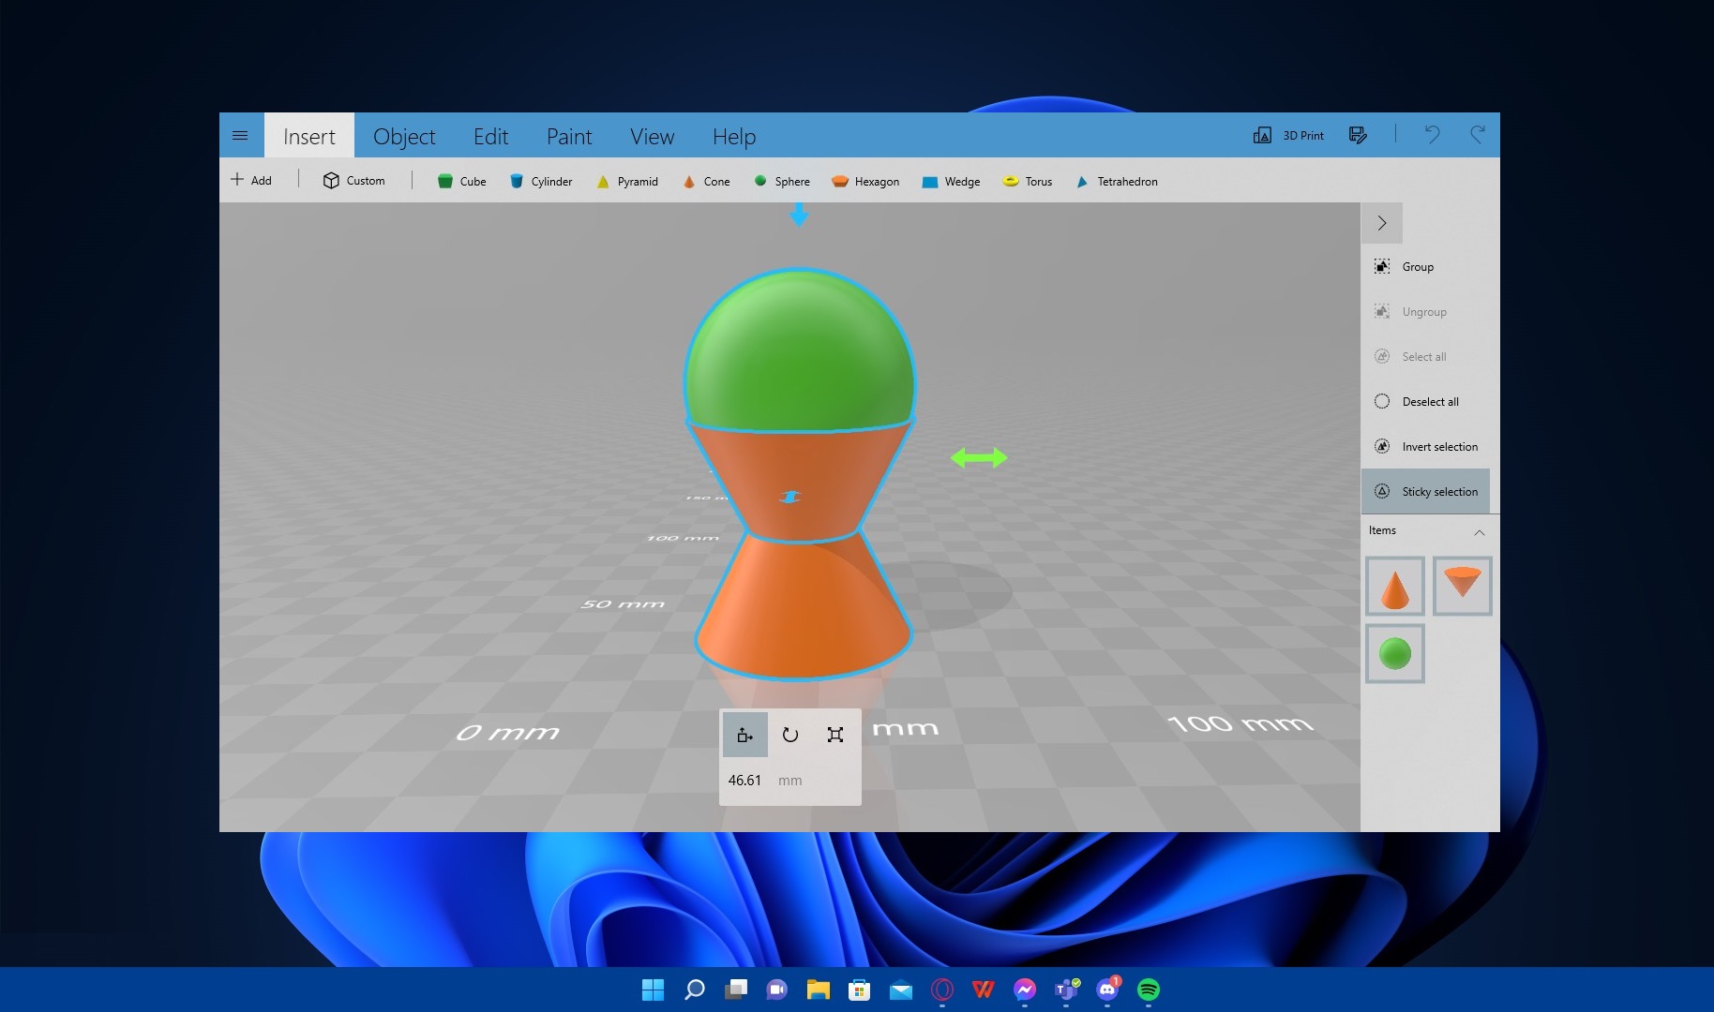Open the Add model option

tap(251, 180)
